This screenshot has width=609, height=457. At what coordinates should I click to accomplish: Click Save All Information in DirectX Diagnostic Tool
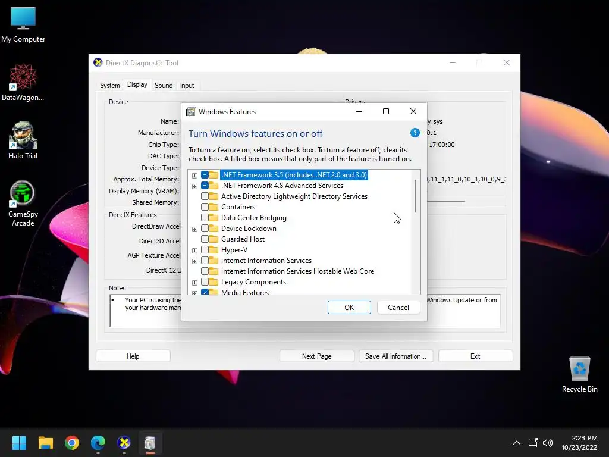click(x=395, y=356)
